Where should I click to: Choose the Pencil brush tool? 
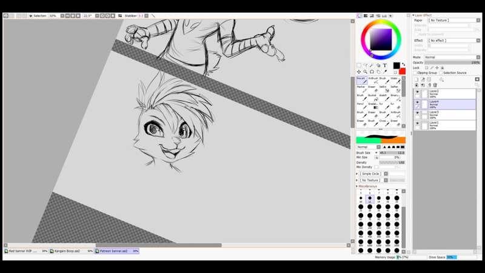(x=361, y=106)
